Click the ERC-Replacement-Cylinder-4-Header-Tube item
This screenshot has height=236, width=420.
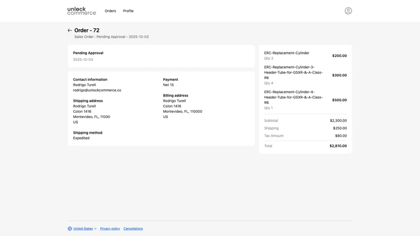pyautogui.click(x=293, y=97)
